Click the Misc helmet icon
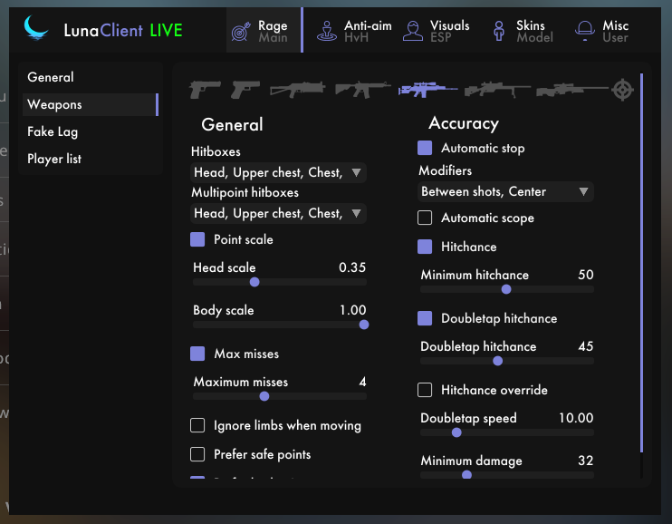Viewport: 672px width, 524px height. [585, 31]
